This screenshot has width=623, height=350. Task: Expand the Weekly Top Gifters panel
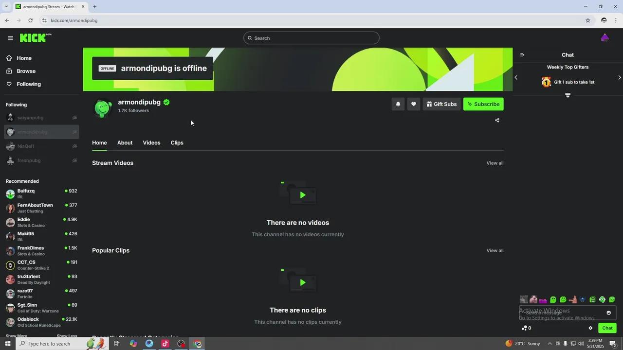click(x=568, y=95)
